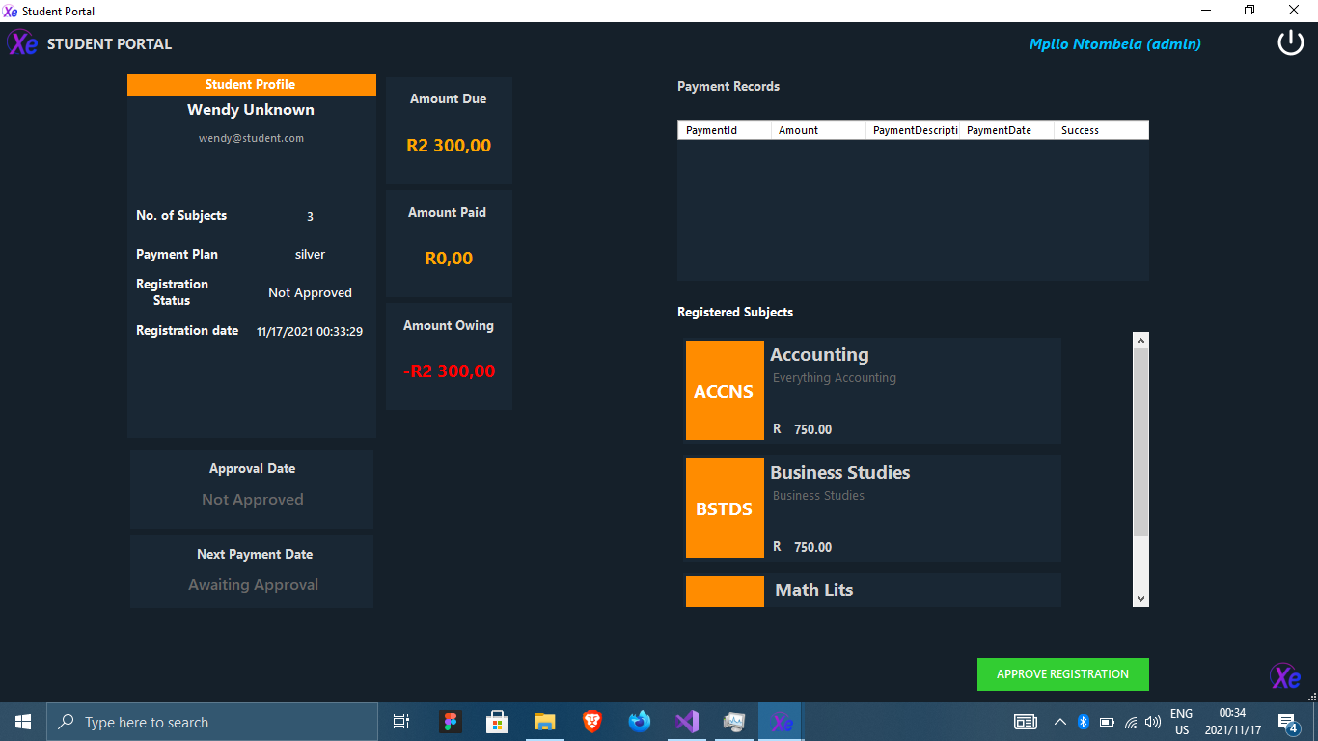The width and height of the screenshot is (1318, 741).
Task: Click the Math Lits subject heading
Action: click(814, 590)
